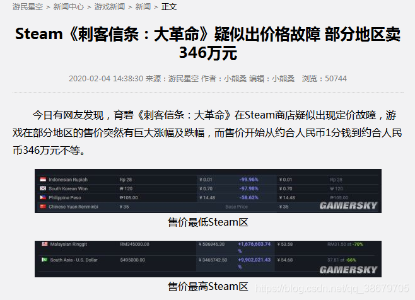
Task: Click the -99.96% discount value
Action: pyautogui.click(x=248, y=180)
